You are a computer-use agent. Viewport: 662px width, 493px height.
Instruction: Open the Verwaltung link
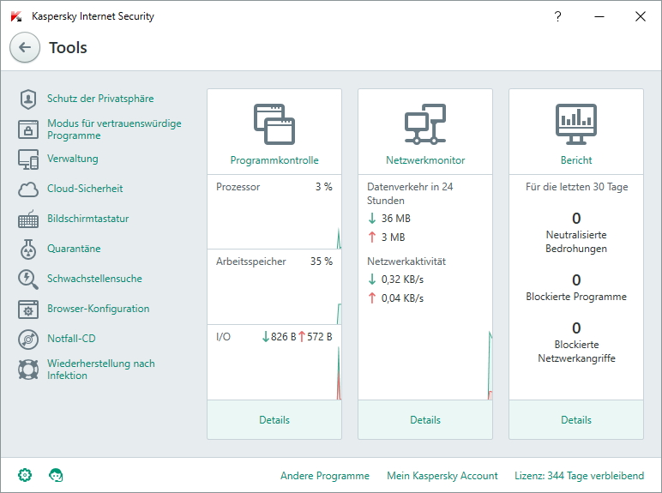point(73,159)
